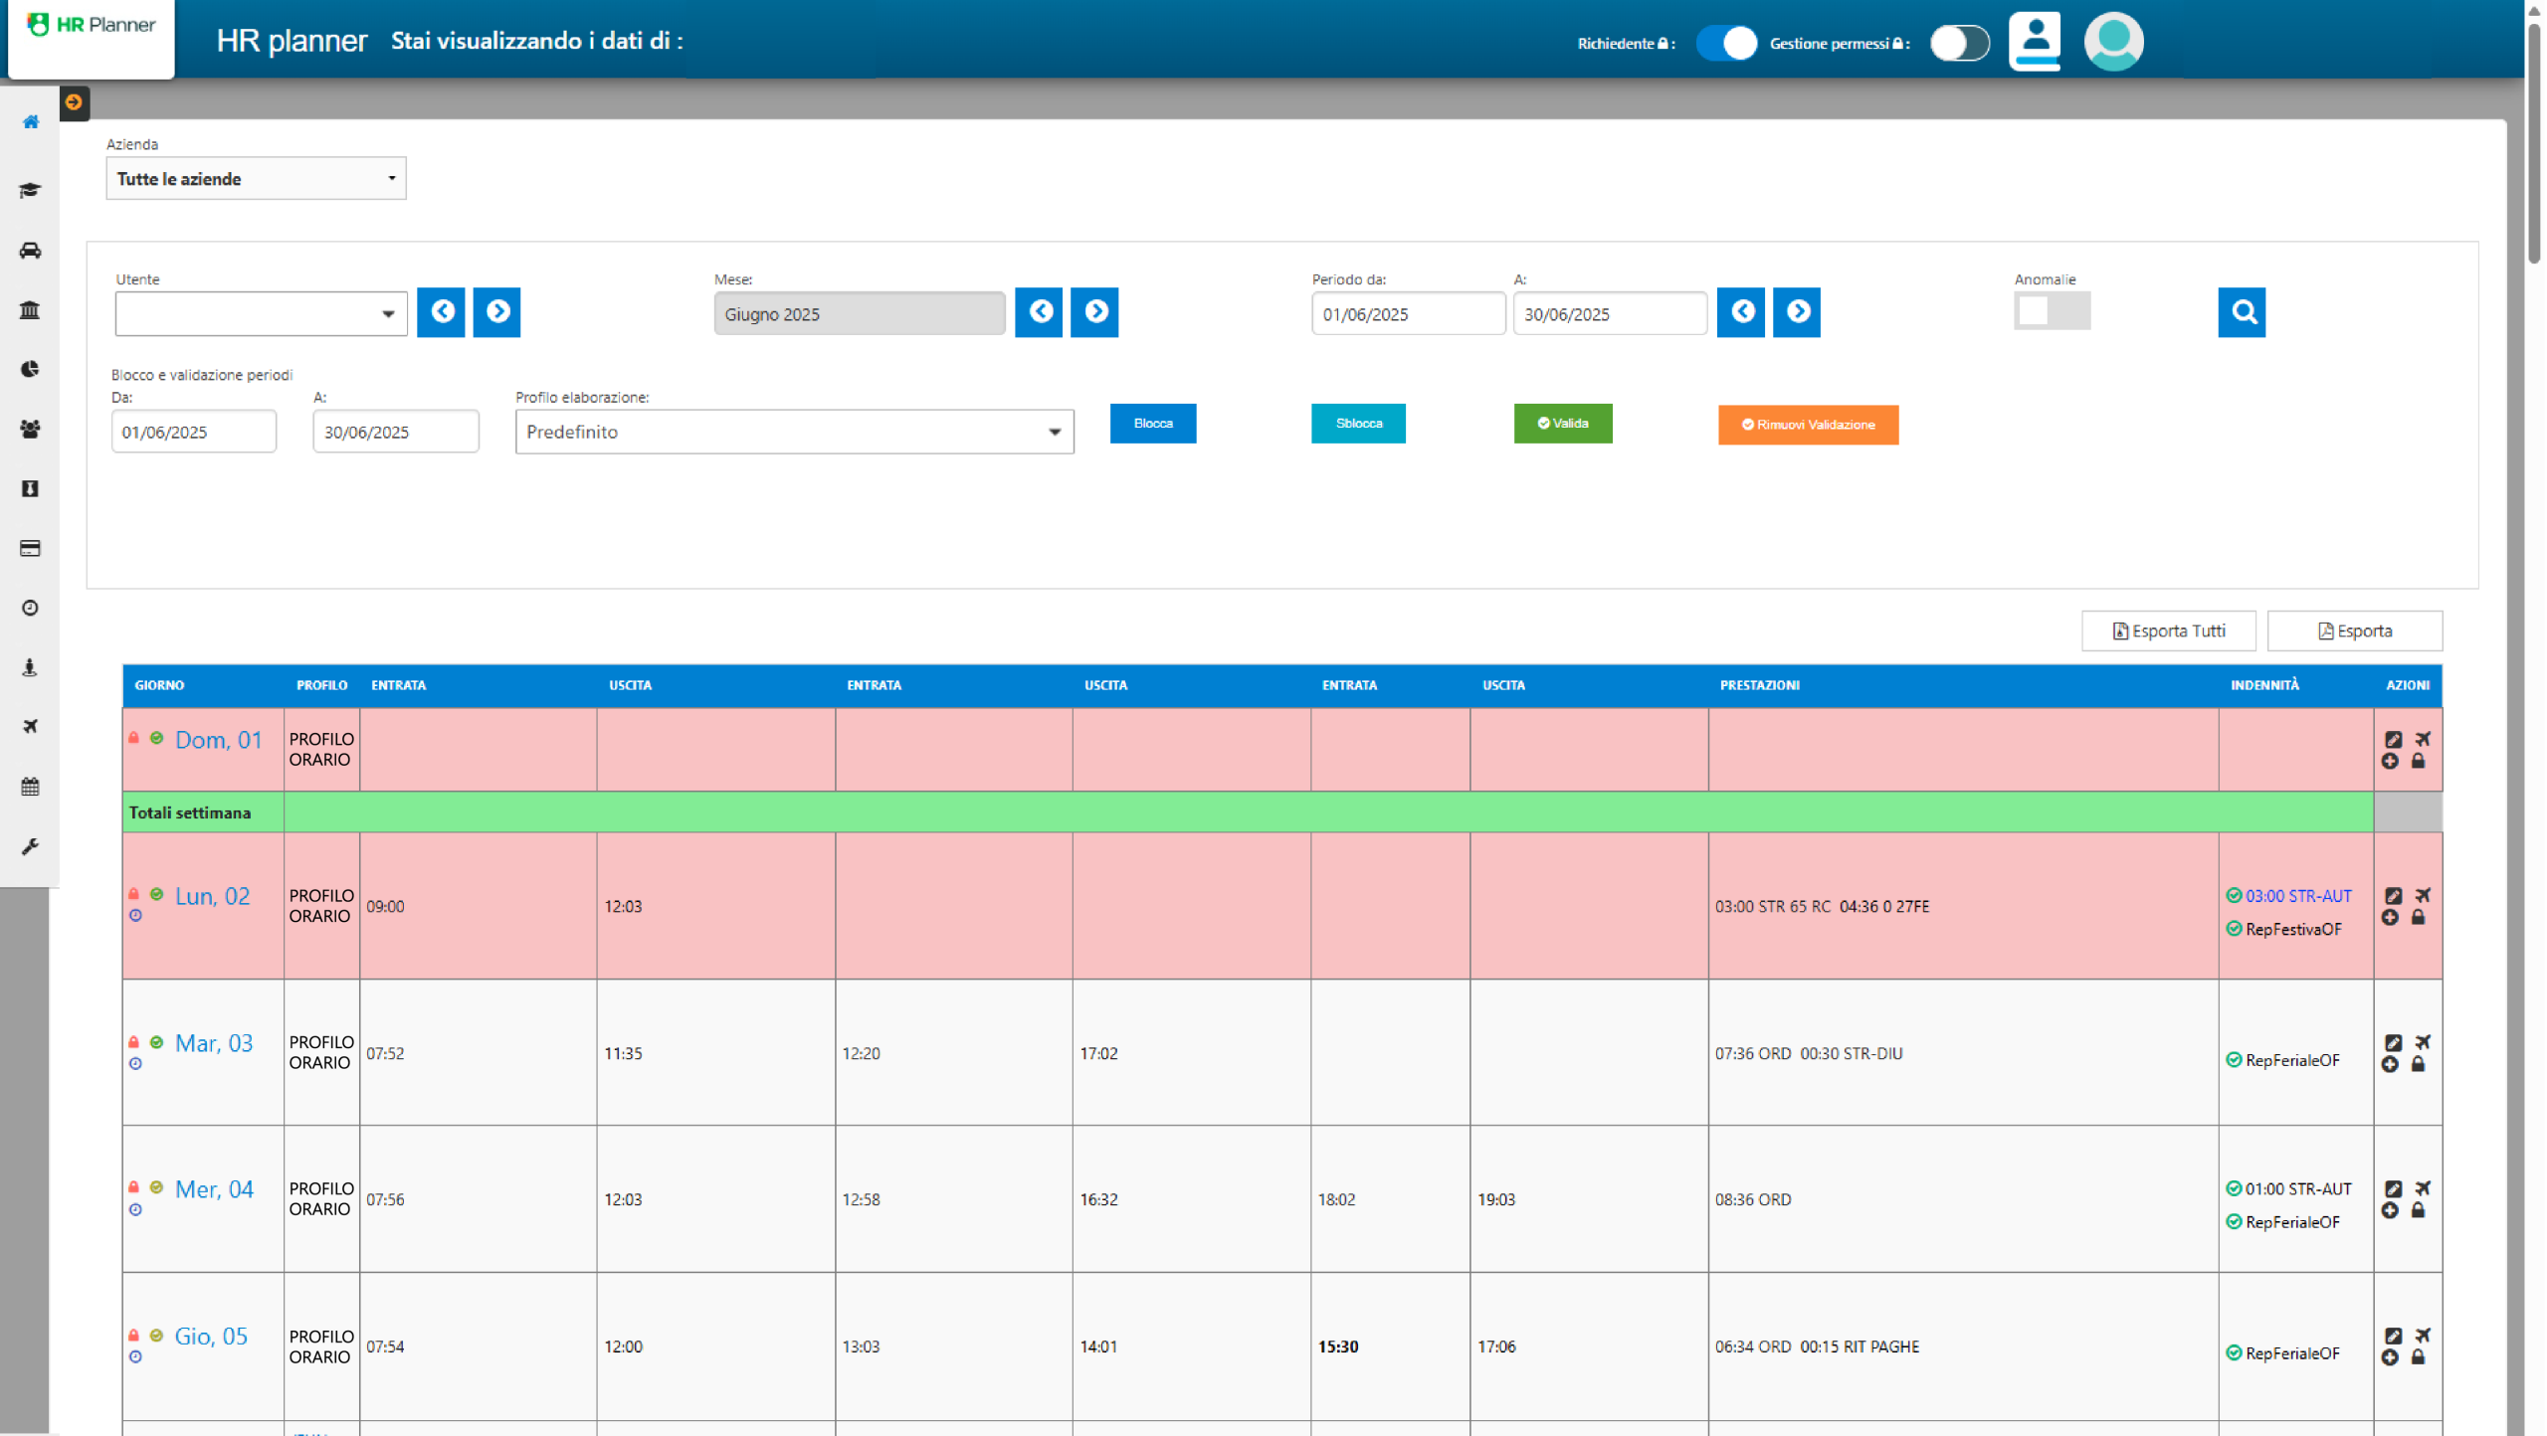Click the 03:00 STR-AUT indemnity link
2547x1436 pixels.
pyautogui.click(x=2297, y=897)
